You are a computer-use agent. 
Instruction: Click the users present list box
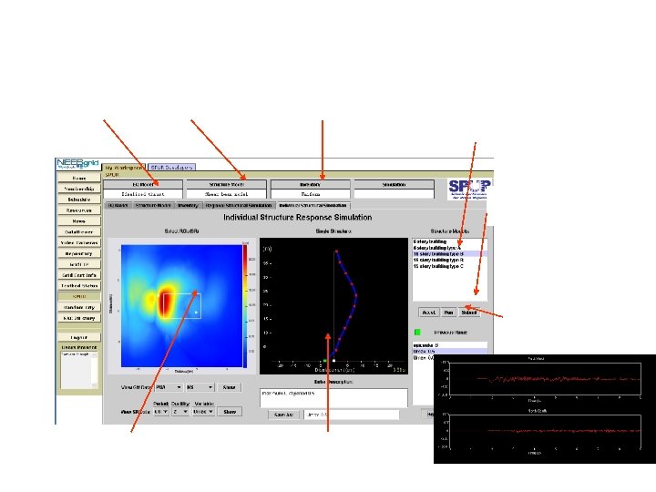[79, 370]
